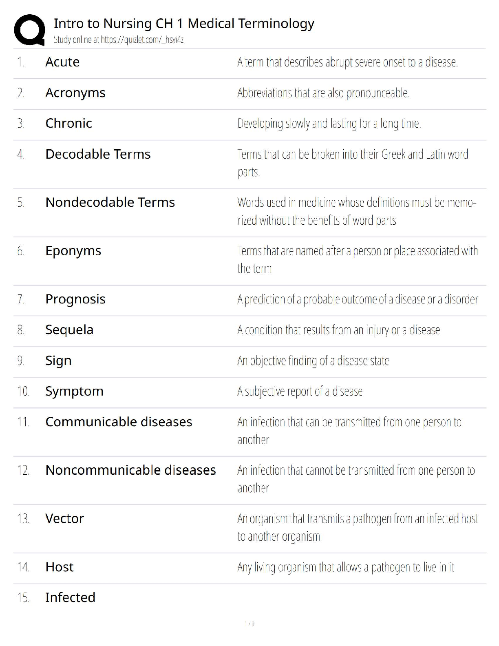The width and height of the screenshot is (499, 646).
Task: Click the Quizlet Q logo icon
Action: pyautogui.click(x=29, y=30)
